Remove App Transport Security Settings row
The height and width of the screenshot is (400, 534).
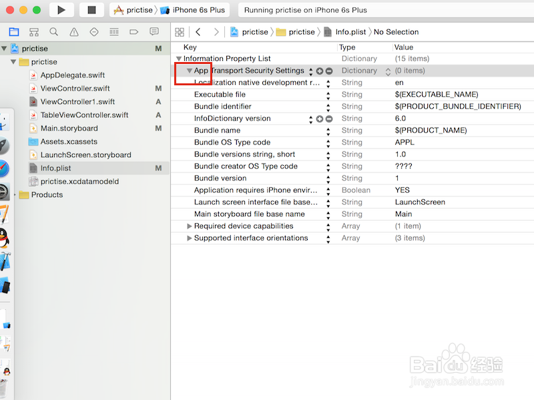pos(329,71)
